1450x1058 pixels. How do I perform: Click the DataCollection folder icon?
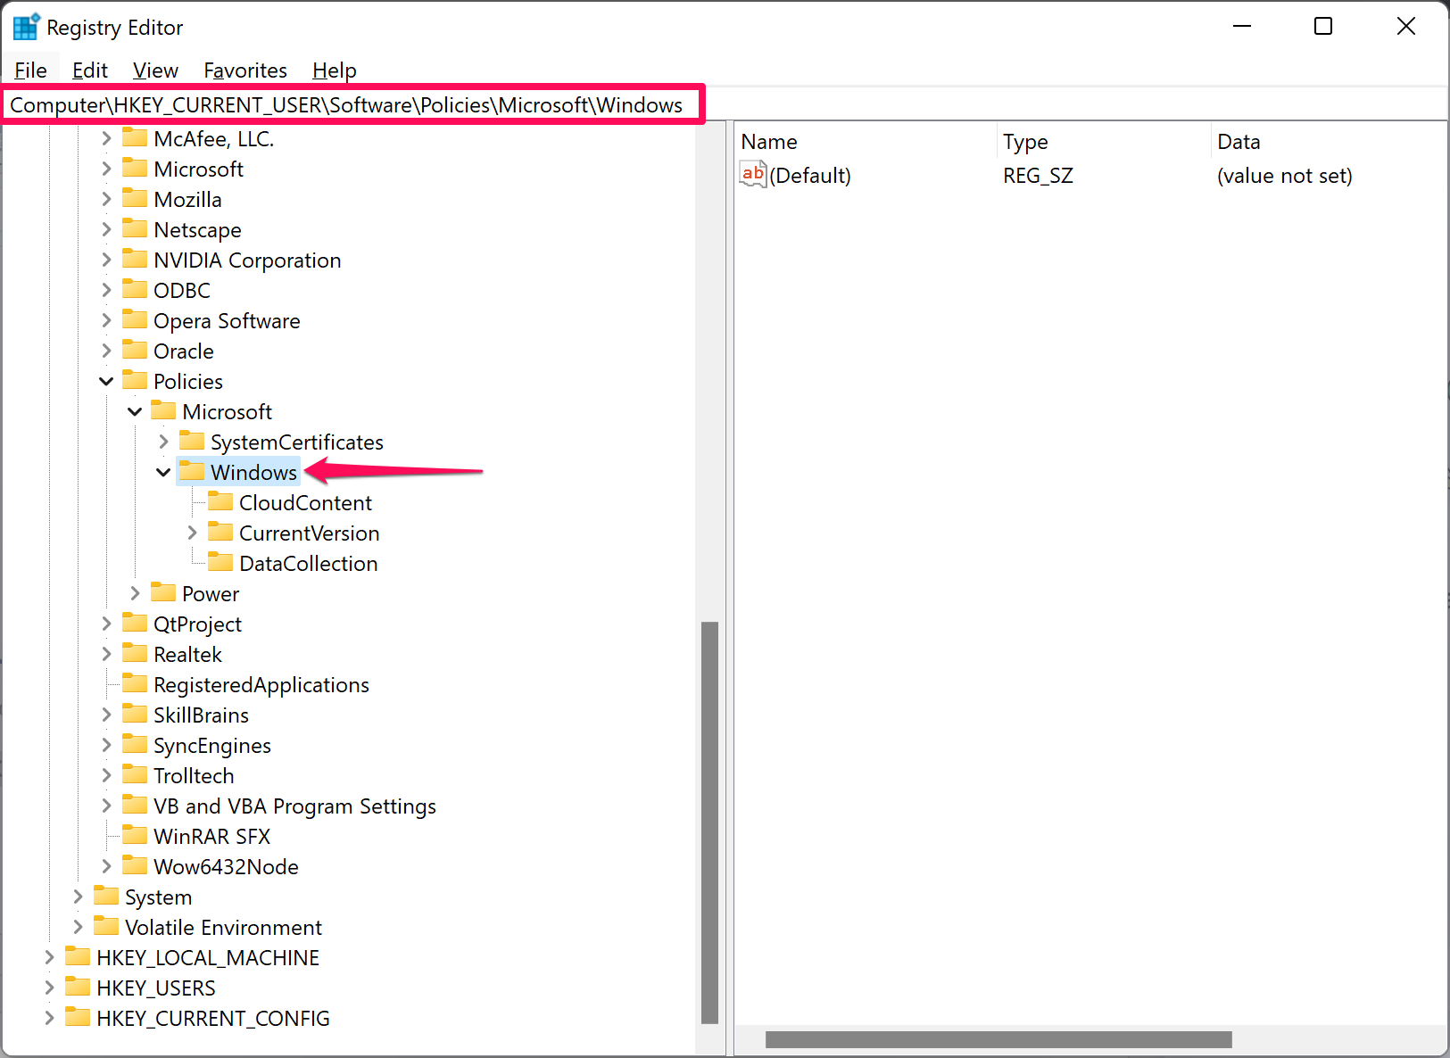(220, 562)
